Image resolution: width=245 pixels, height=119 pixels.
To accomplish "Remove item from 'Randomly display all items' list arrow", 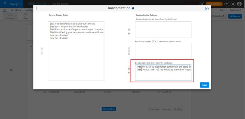I will point(129,33).
